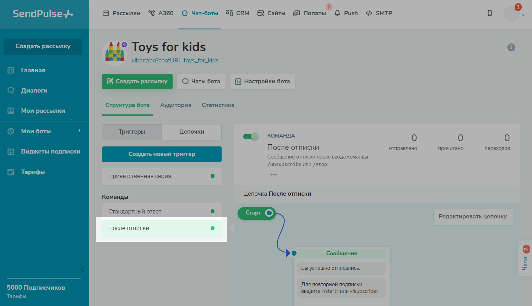Click the Попапы icon in top navigation
This screenshot has height=306, width=532.
[297, 13]
